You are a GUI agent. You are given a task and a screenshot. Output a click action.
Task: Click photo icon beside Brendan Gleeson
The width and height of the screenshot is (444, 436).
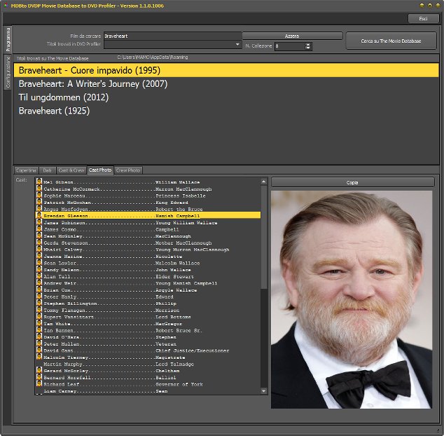[39, 215]
